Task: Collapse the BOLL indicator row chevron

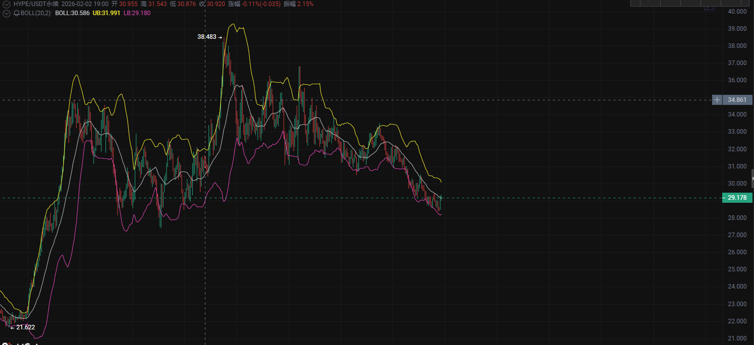Action: (6, 13)
